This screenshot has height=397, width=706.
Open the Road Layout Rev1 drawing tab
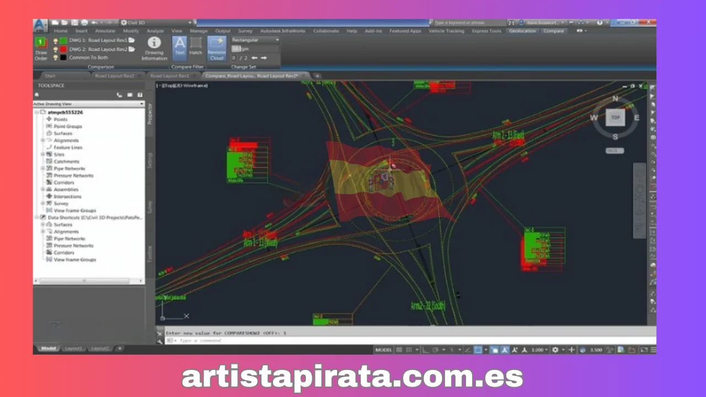tap(170, 76)
